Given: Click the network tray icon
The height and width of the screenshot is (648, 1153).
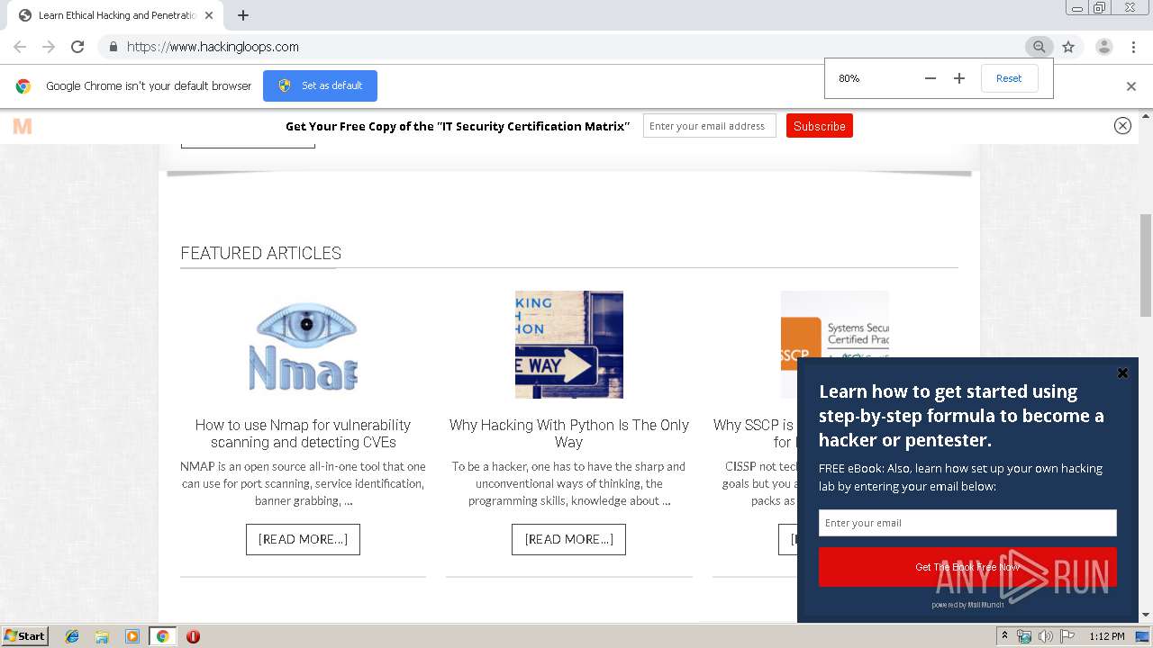Looking at the screenshot, I should pos(1024,636).
